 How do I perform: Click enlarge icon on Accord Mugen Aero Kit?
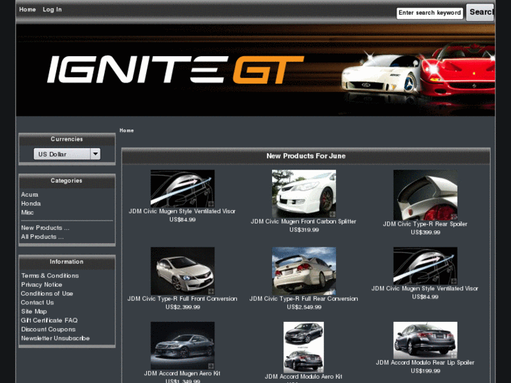coord(211,366)
